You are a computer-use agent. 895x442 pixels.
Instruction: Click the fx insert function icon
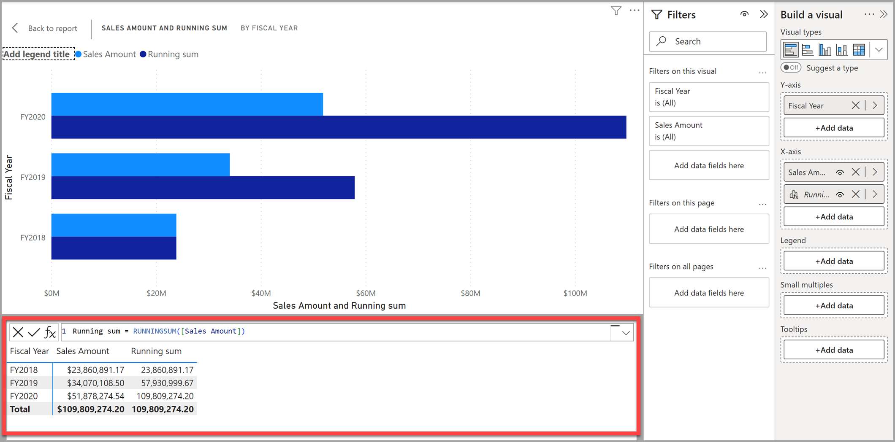(x=50, y=332)
